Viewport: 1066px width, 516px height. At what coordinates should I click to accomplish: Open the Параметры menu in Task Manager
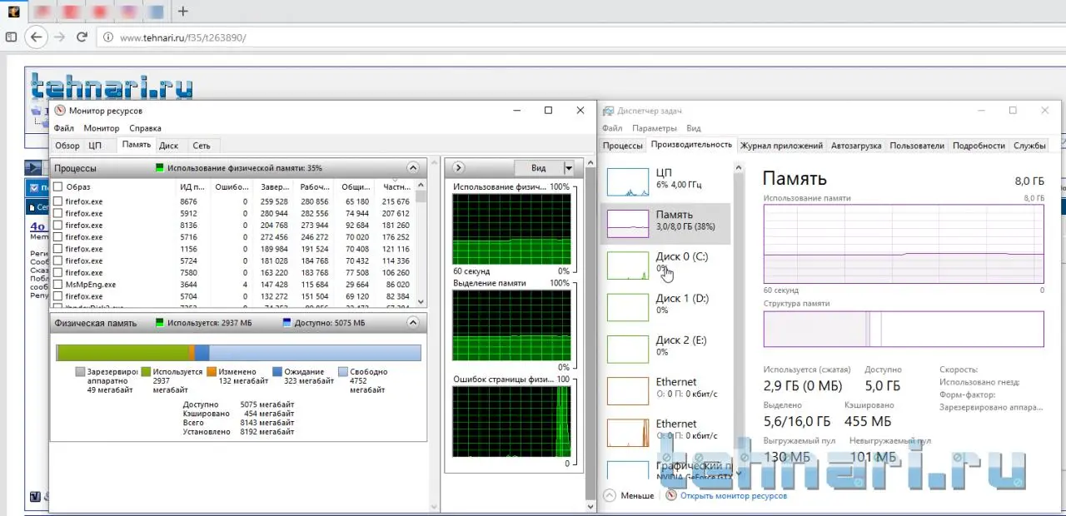[x=655, y=128]
